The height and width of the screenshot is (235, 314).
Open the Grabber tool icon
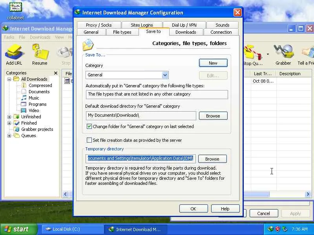coord(283,55)
